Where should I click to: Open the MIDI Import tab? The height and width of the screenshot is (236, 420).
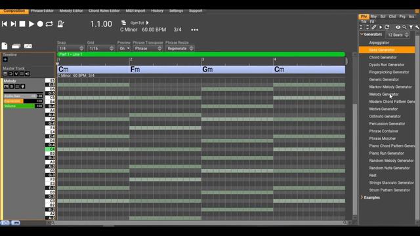pyautogui.click(x=135, y=10)
